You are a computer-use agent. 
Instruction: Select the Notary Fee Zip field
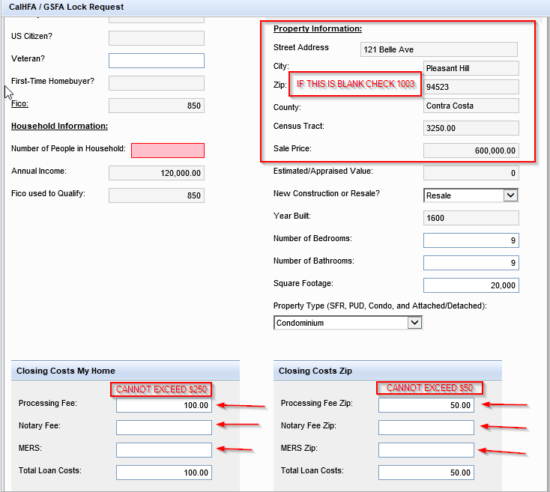tap(426, 428)
